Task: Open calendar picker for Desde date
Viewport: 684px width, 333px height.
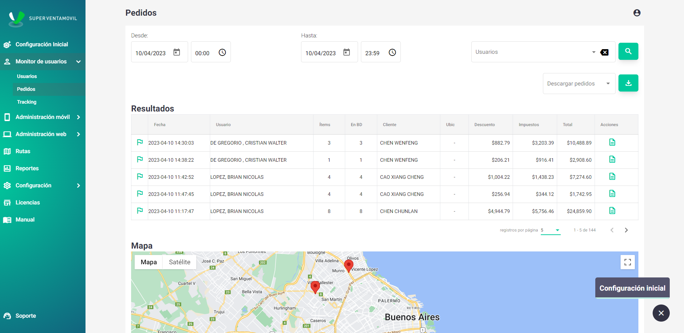Action: 177,52
